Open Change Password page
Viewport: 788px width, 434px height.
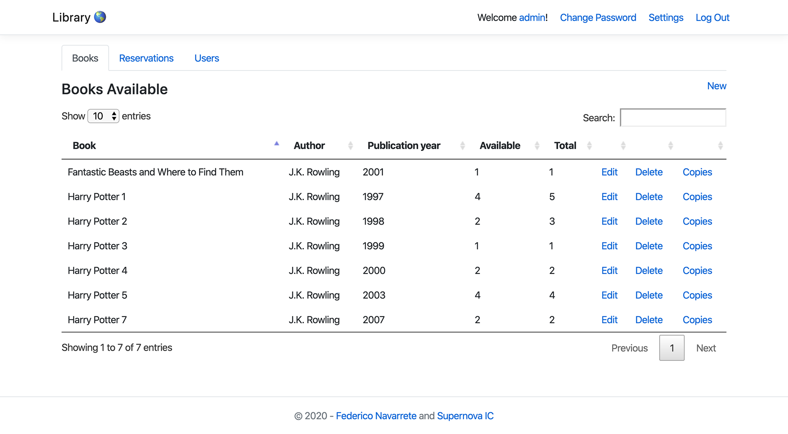[598, 18]
